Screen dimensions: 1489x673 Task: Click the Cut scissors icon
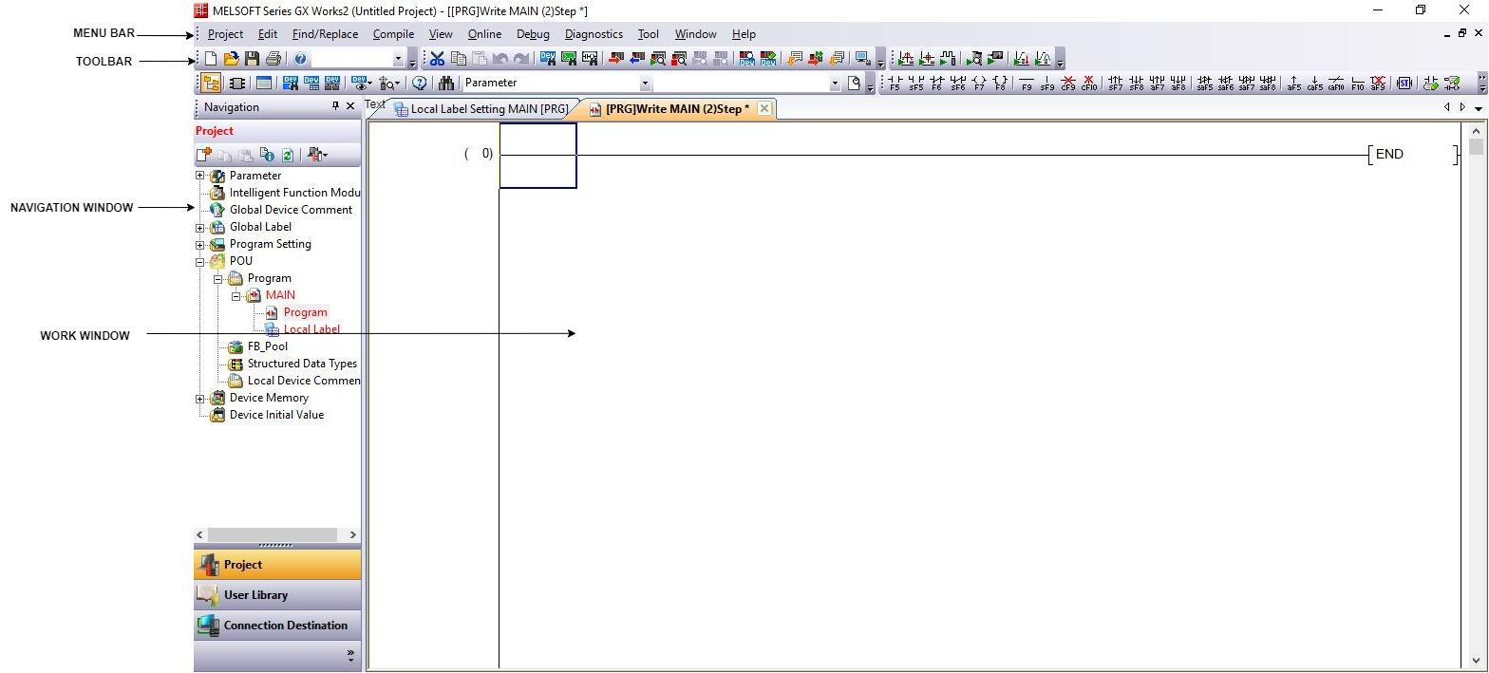[x=437, y=58]
